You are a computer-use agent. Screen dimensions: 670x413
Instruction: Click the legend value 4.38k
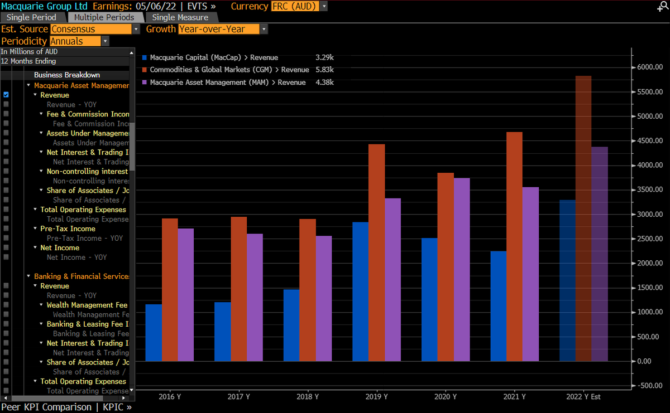pos(324,82)
